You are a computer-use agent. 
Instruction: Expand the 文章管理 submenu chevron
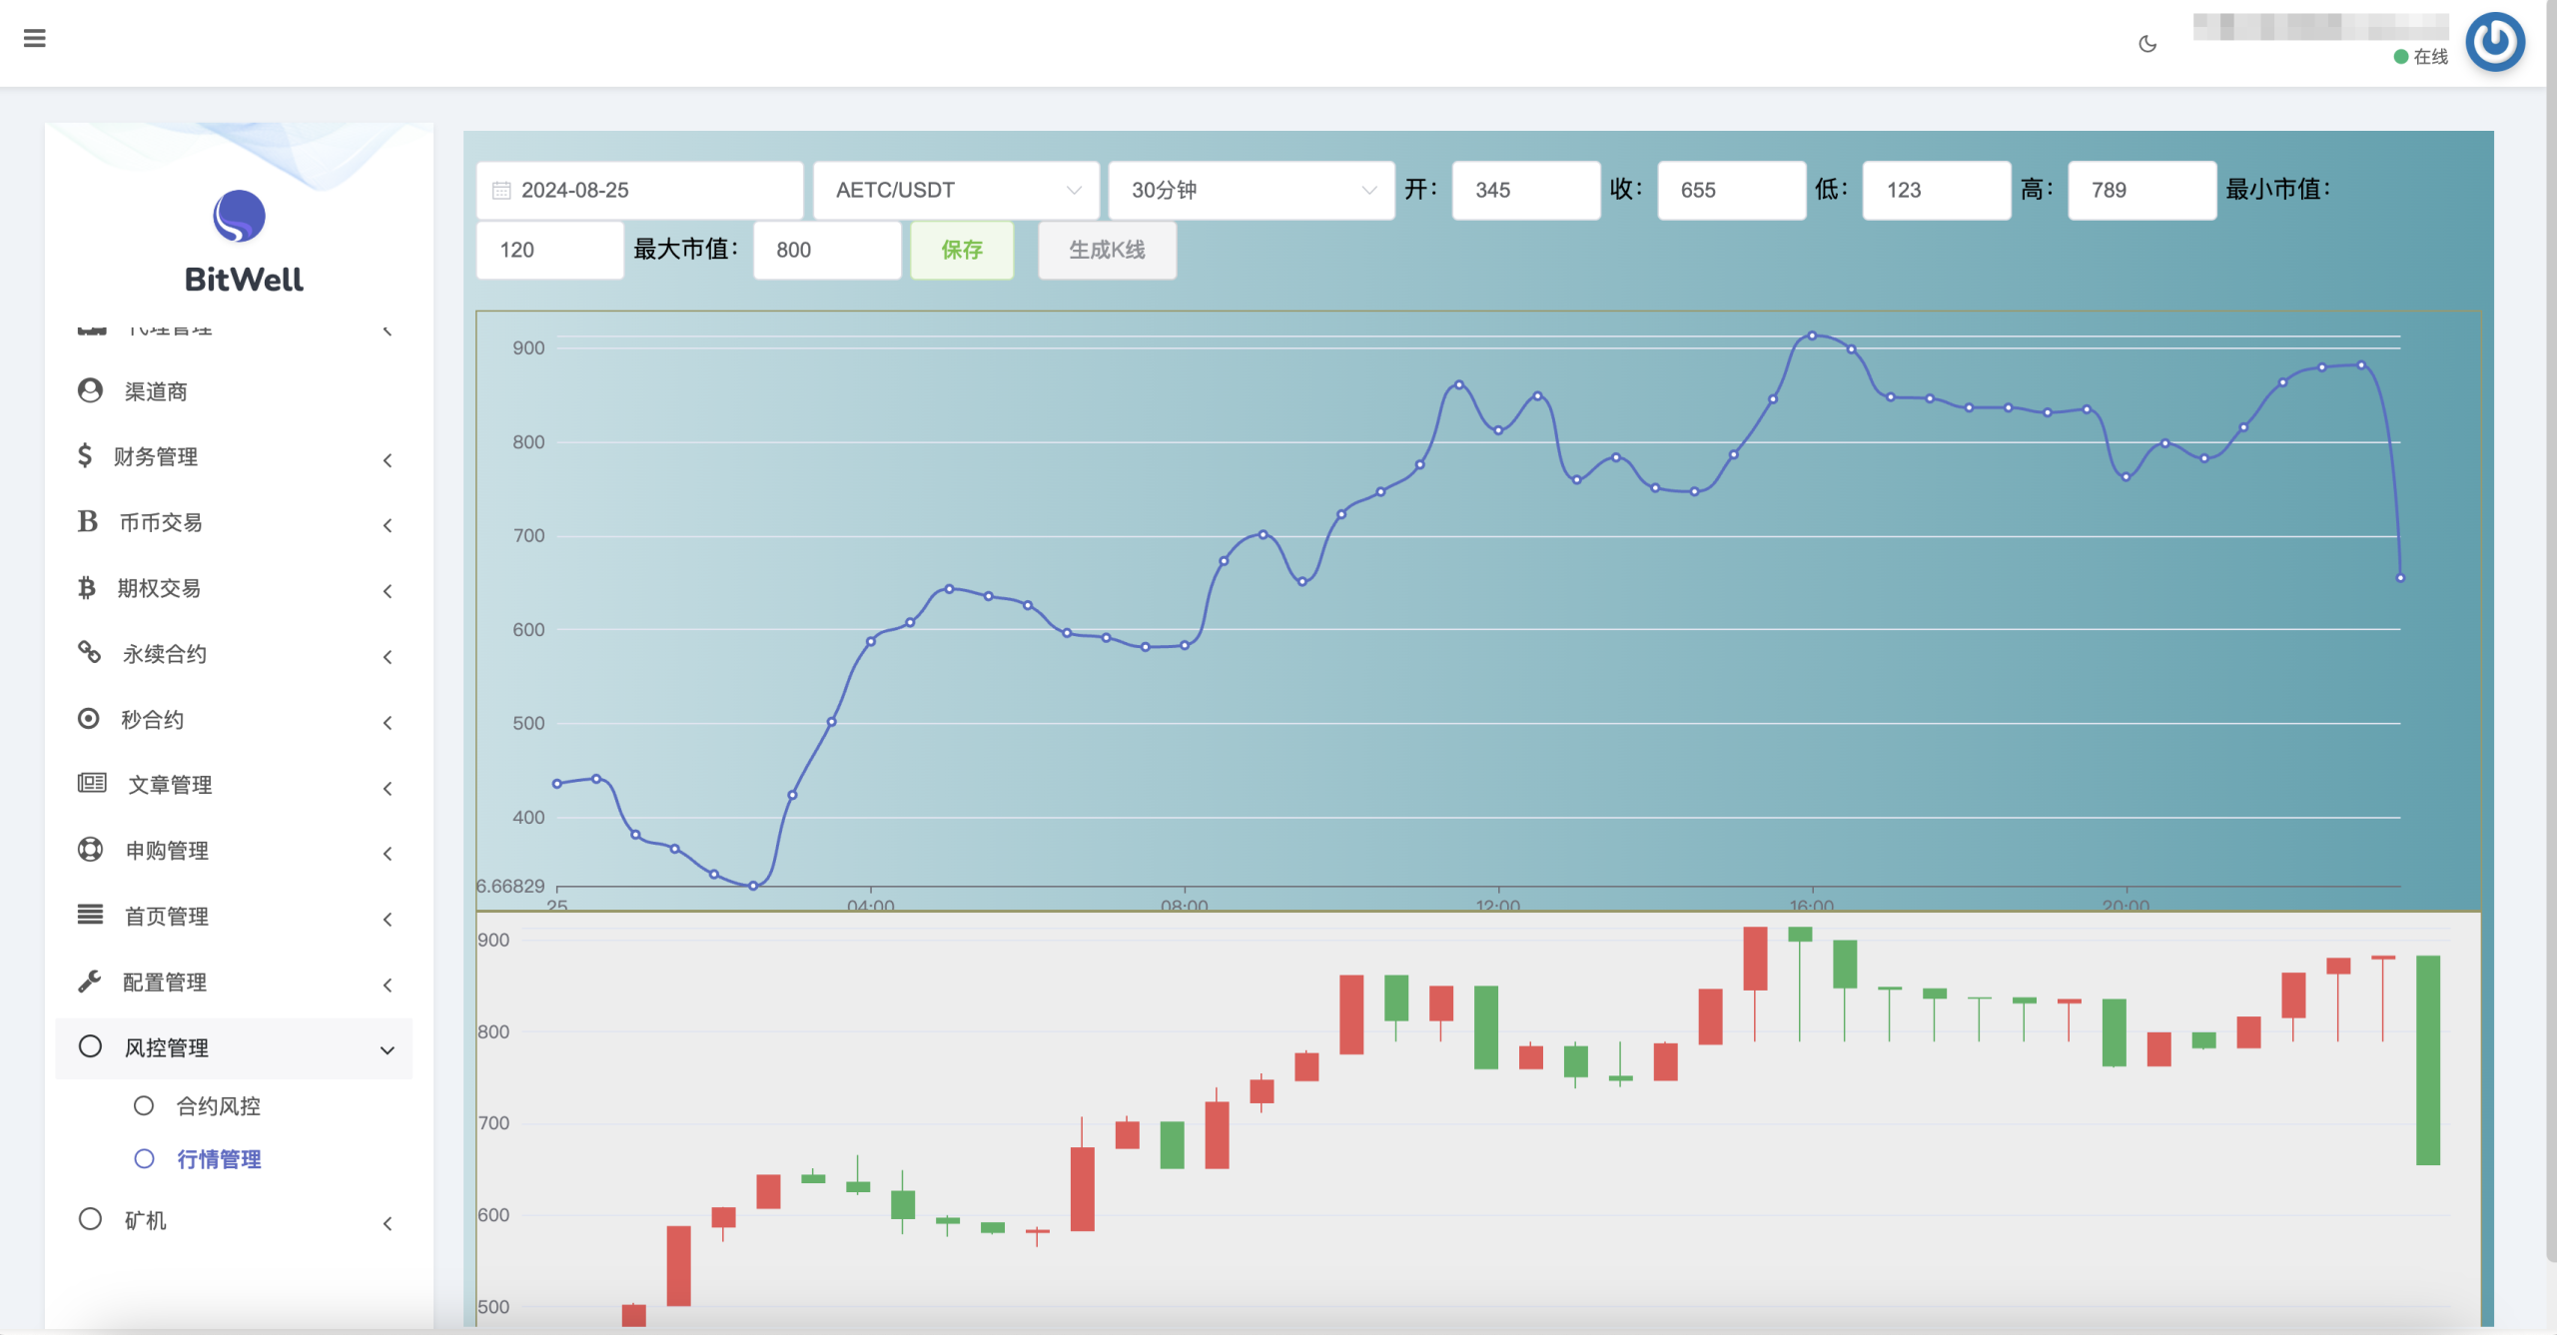click(388, 789)
